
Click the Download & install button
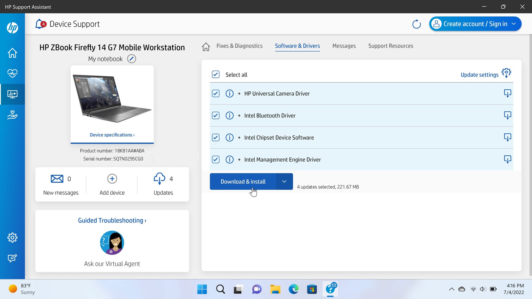(243, 182)
